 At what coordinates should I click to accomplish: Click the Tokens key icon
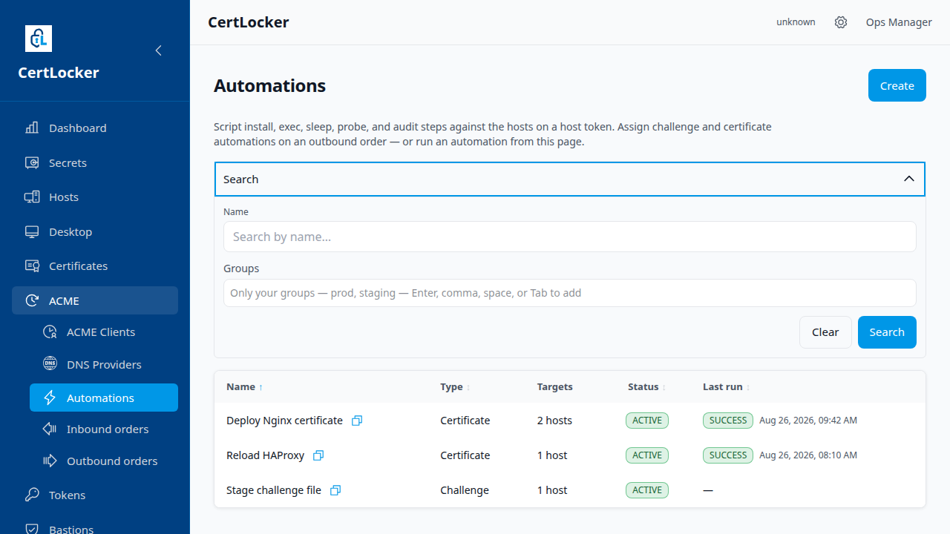pyautogui.click(x=32, y=495)
